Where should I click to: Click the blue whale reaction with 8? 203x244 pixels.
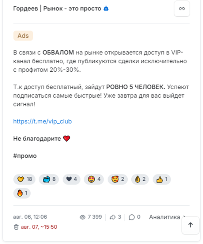point(49,179)
